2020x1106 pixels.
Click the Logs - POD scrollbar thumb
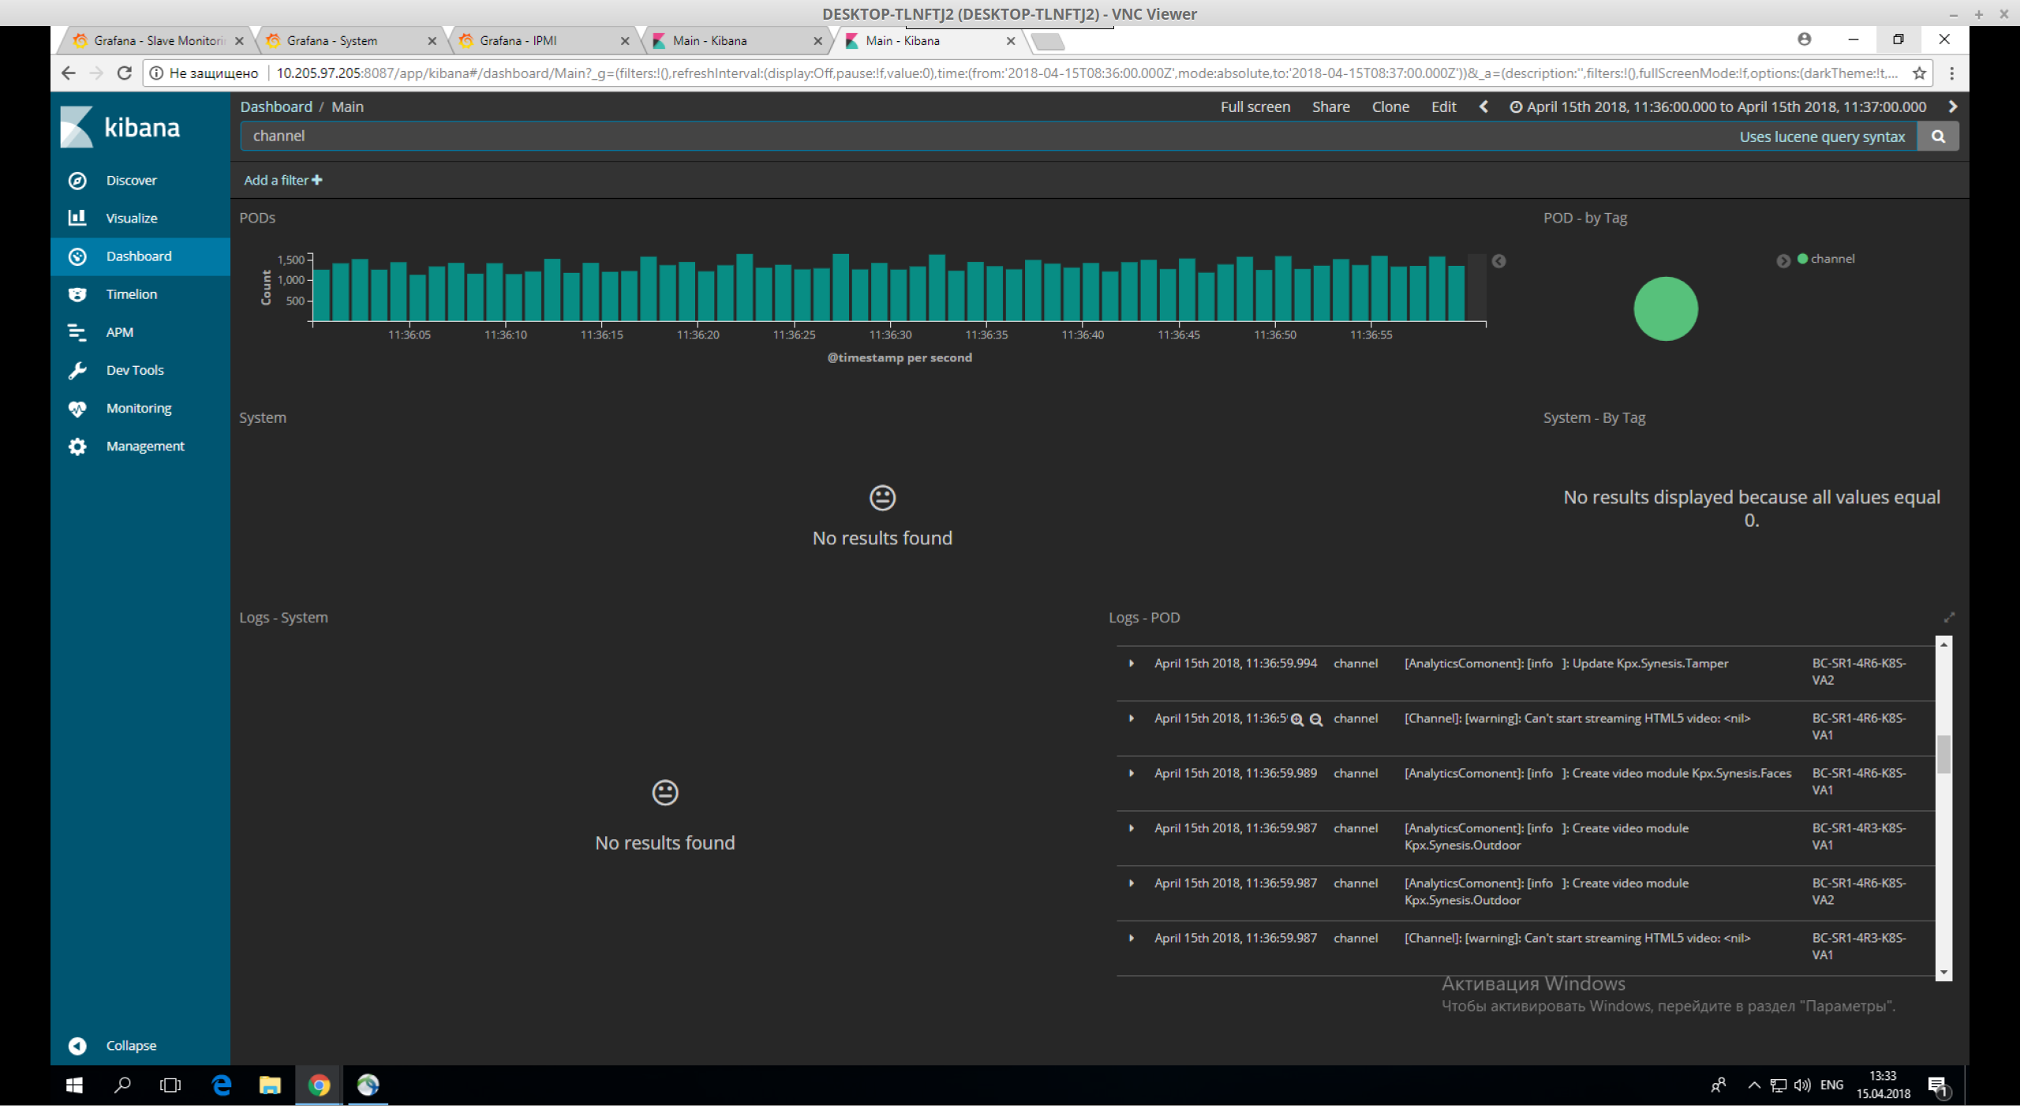pyautogui.click(x=1944, y=754)
